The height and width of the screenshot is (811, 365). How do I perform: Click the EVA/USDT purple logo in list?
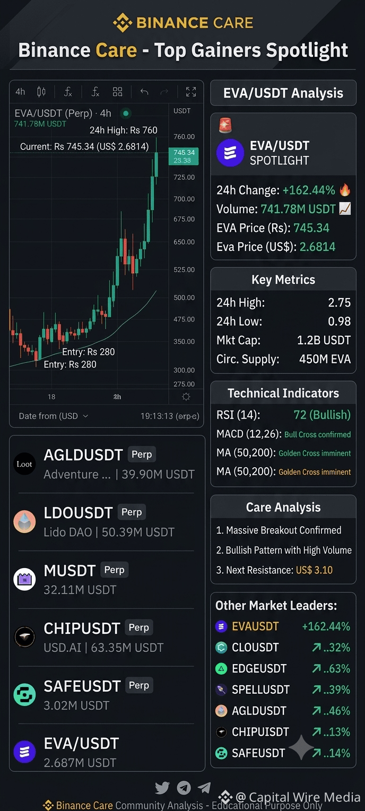[24, 752]
